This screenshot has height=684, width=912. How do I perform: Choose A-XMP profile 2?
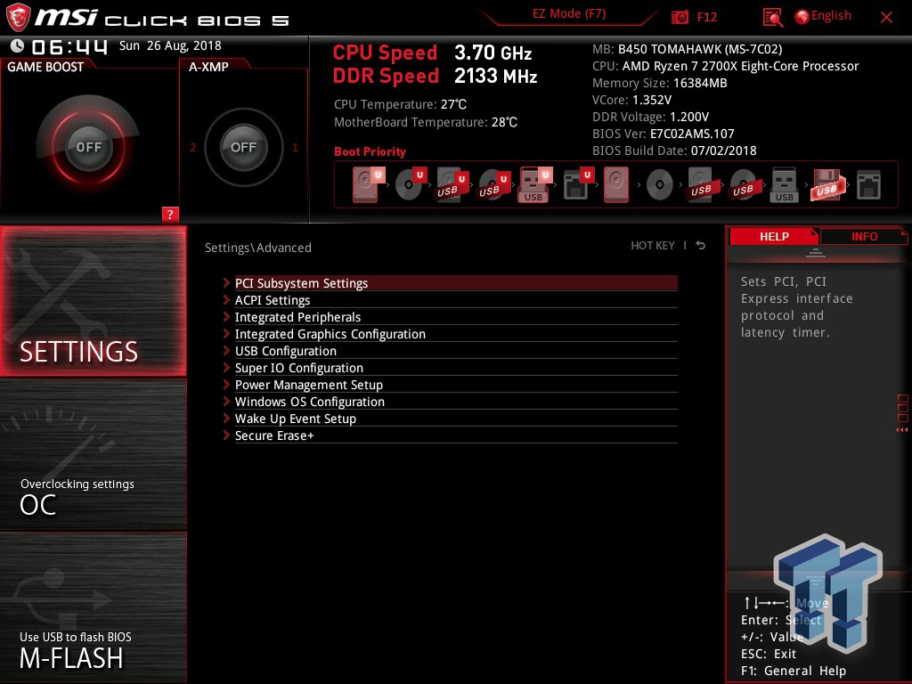pos(192,147)
